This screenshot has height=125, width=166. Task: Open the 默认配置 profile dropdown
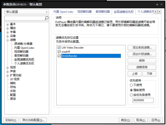27,12
